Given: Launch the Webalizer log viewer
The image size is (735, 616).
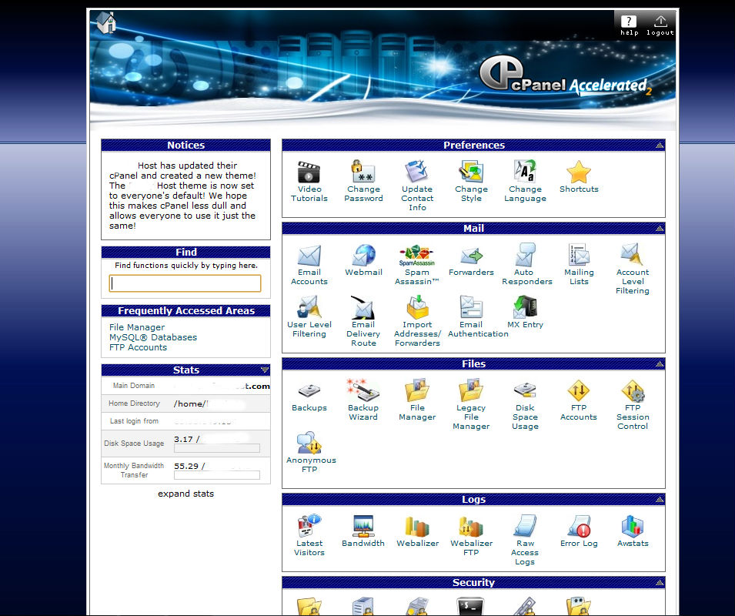Looking at the screenshot, I should point(416,529).
